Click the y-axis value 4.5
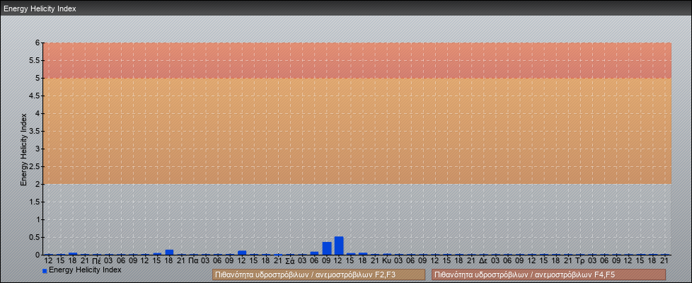Image resolution: width=692 pixels, height=283 pixels. point(35,96)
